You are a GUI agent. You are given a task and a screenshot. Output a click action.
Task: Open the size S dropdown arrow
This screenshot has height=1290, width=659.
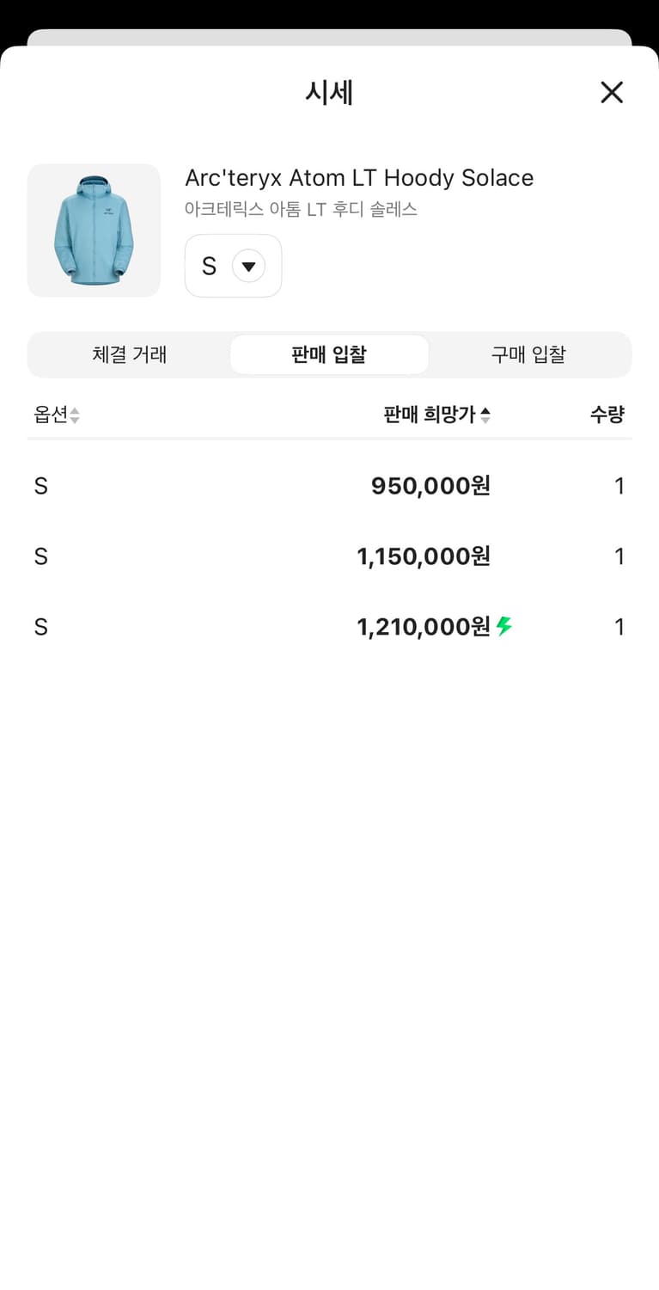(248, 267)
